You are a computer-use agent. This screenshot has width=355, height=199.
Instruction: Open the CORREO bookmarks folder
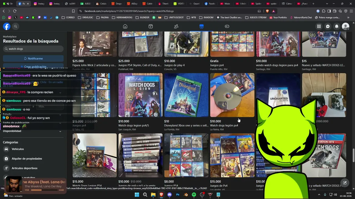(x=68, y=17)
